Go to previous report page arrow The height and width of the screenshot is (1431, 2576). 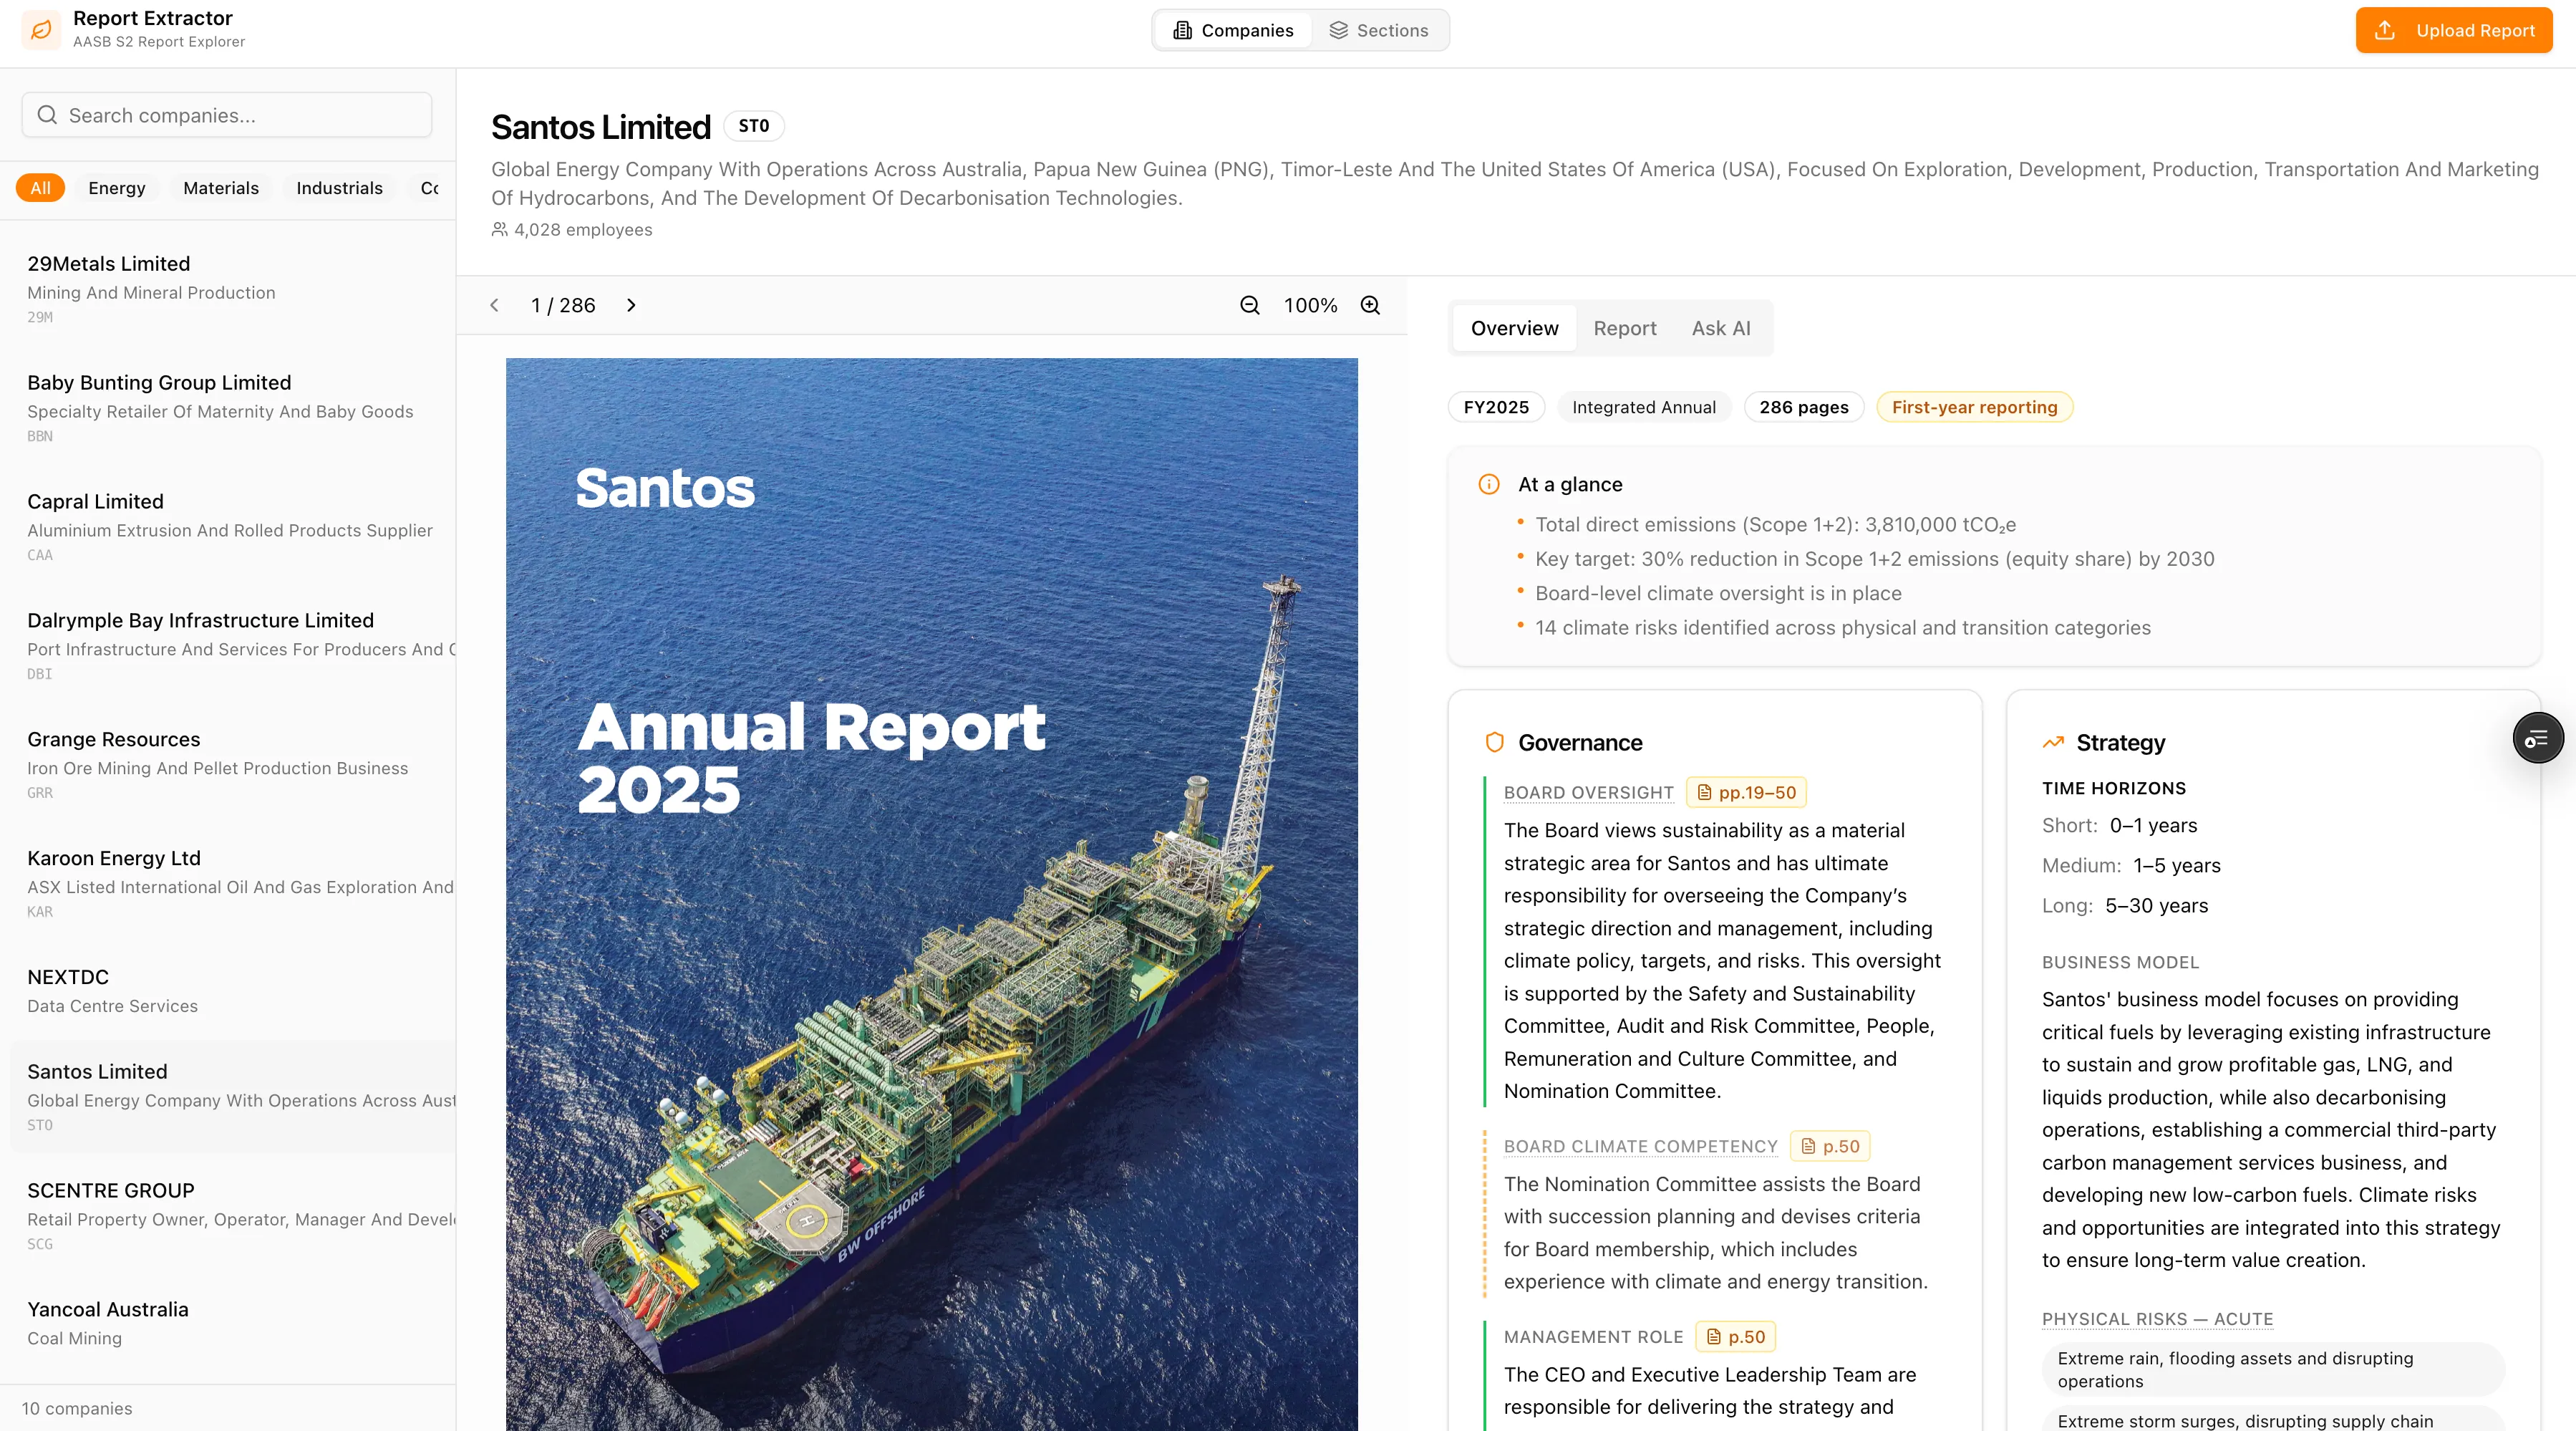(x=494, y=305)
